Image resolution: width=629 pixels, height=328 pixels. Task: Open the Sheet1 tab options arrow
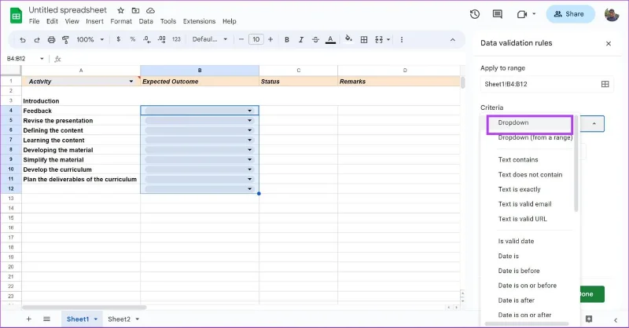tap(95, 319)
